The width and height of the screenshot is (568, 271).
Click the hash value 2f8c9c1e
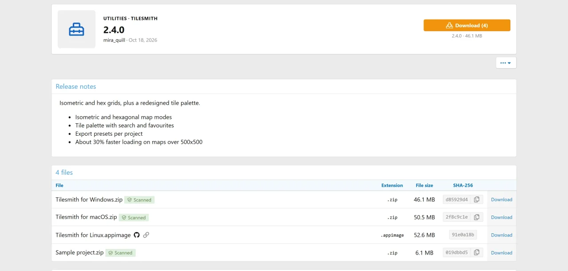457,217
